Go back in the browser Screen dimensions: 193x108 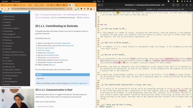[x=2, y=9]
